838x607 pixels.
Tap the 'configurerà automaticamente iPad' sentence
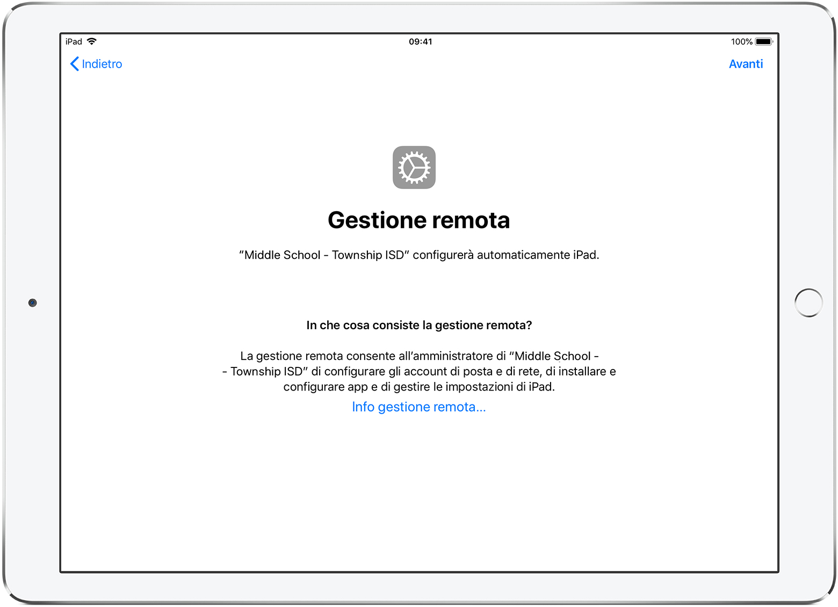click(x=419, y=255)
